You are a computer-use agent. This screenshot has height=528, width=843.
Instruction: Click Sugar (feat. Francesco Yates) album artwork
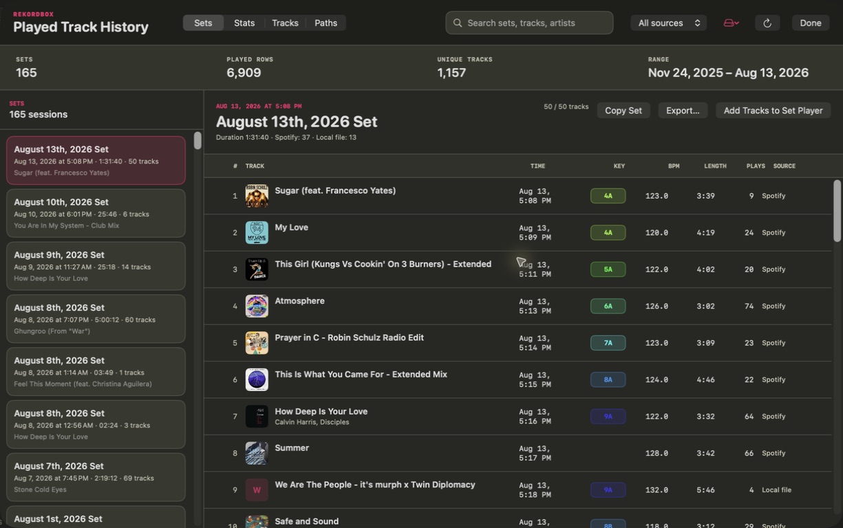257,196
